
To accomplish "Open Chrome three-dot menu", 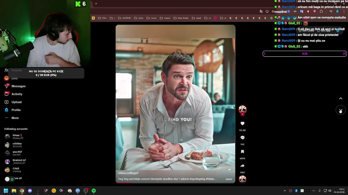I will point(344,11).
